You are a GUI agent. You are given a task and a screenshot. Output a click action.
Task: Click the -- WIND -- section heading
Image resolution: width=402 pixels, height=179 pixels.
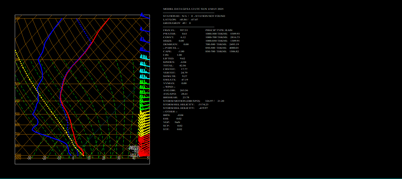[169, 87]
